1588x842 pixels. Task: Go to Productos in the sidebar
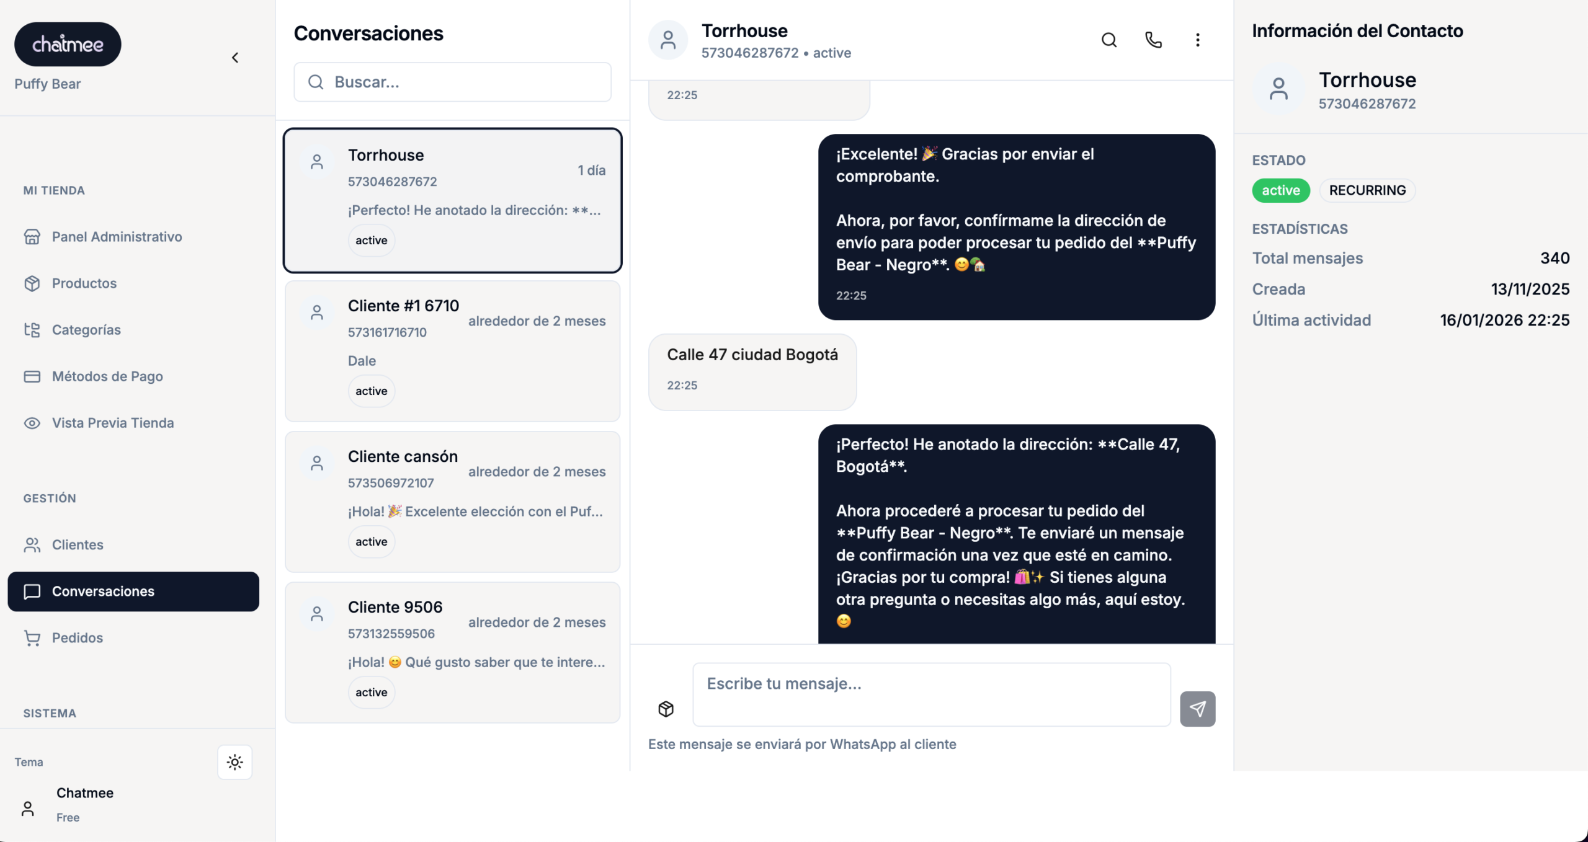84,283
